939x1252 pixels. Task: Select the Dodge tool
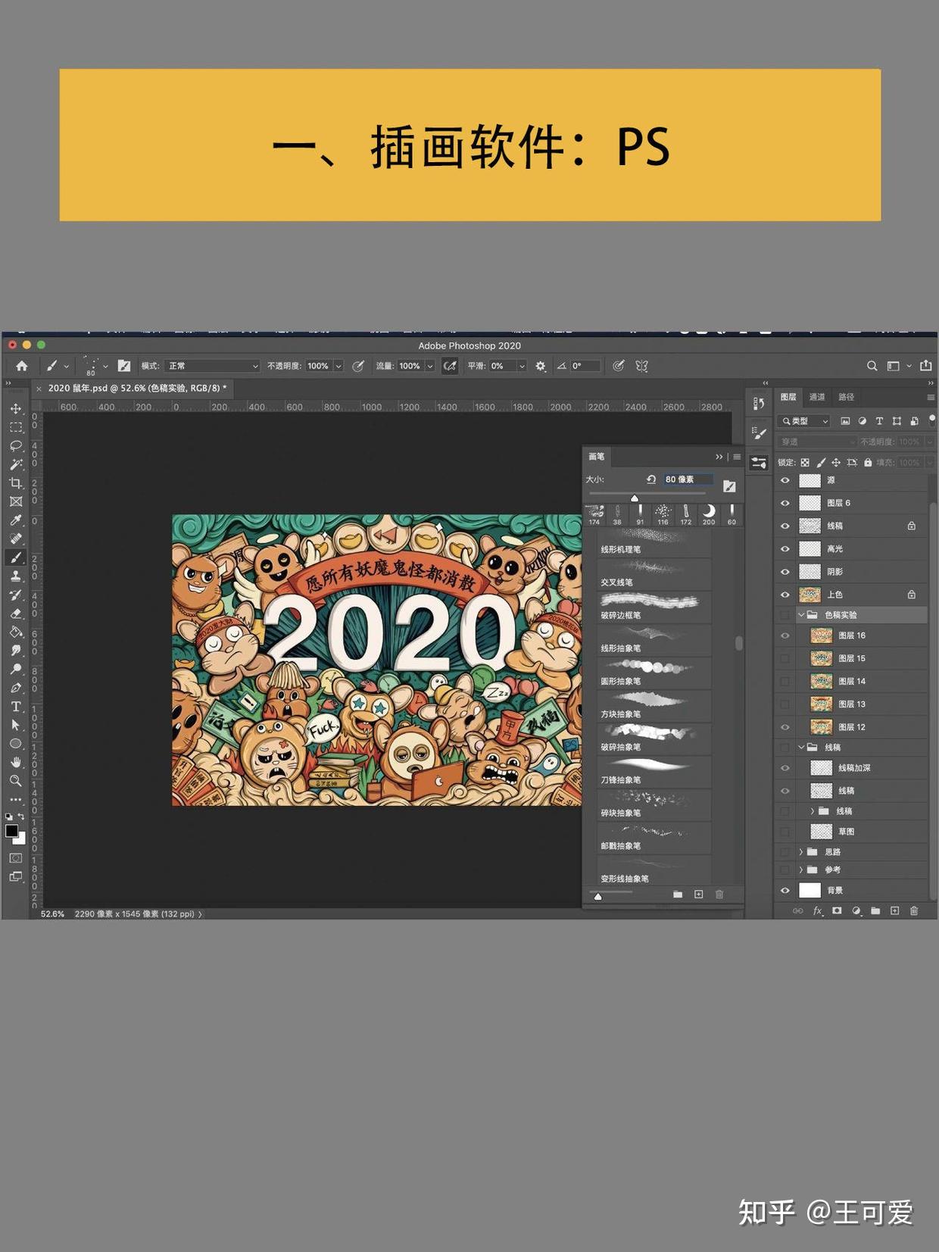[16, 669]
